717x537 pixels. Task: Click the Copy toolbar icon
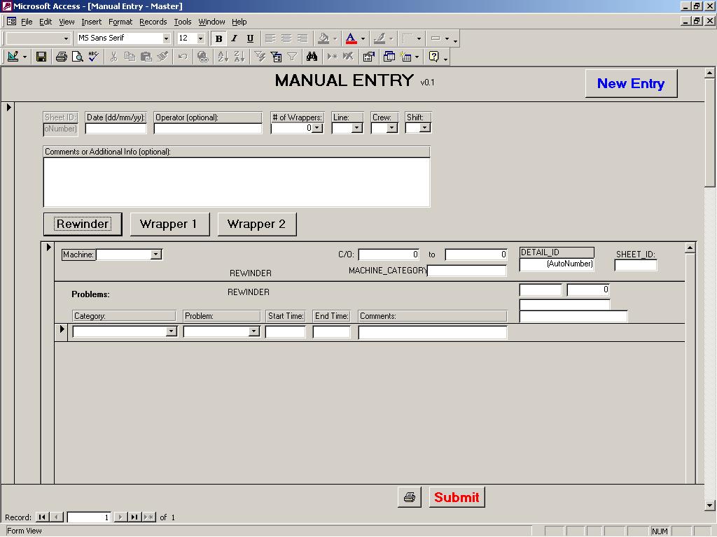tap(130, 57)
